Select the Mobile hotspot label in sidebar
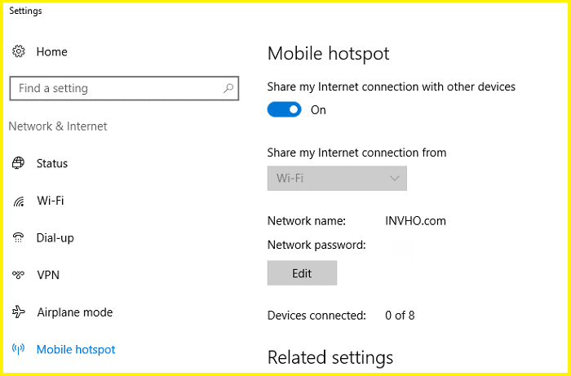 [x=76, y=350]
